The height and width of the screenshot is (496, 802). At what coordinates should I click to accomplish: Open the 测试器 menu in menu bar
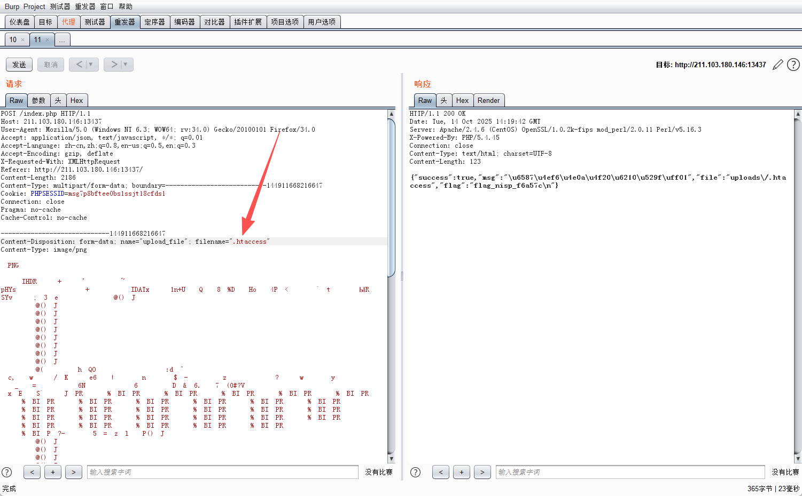point(60,6)
